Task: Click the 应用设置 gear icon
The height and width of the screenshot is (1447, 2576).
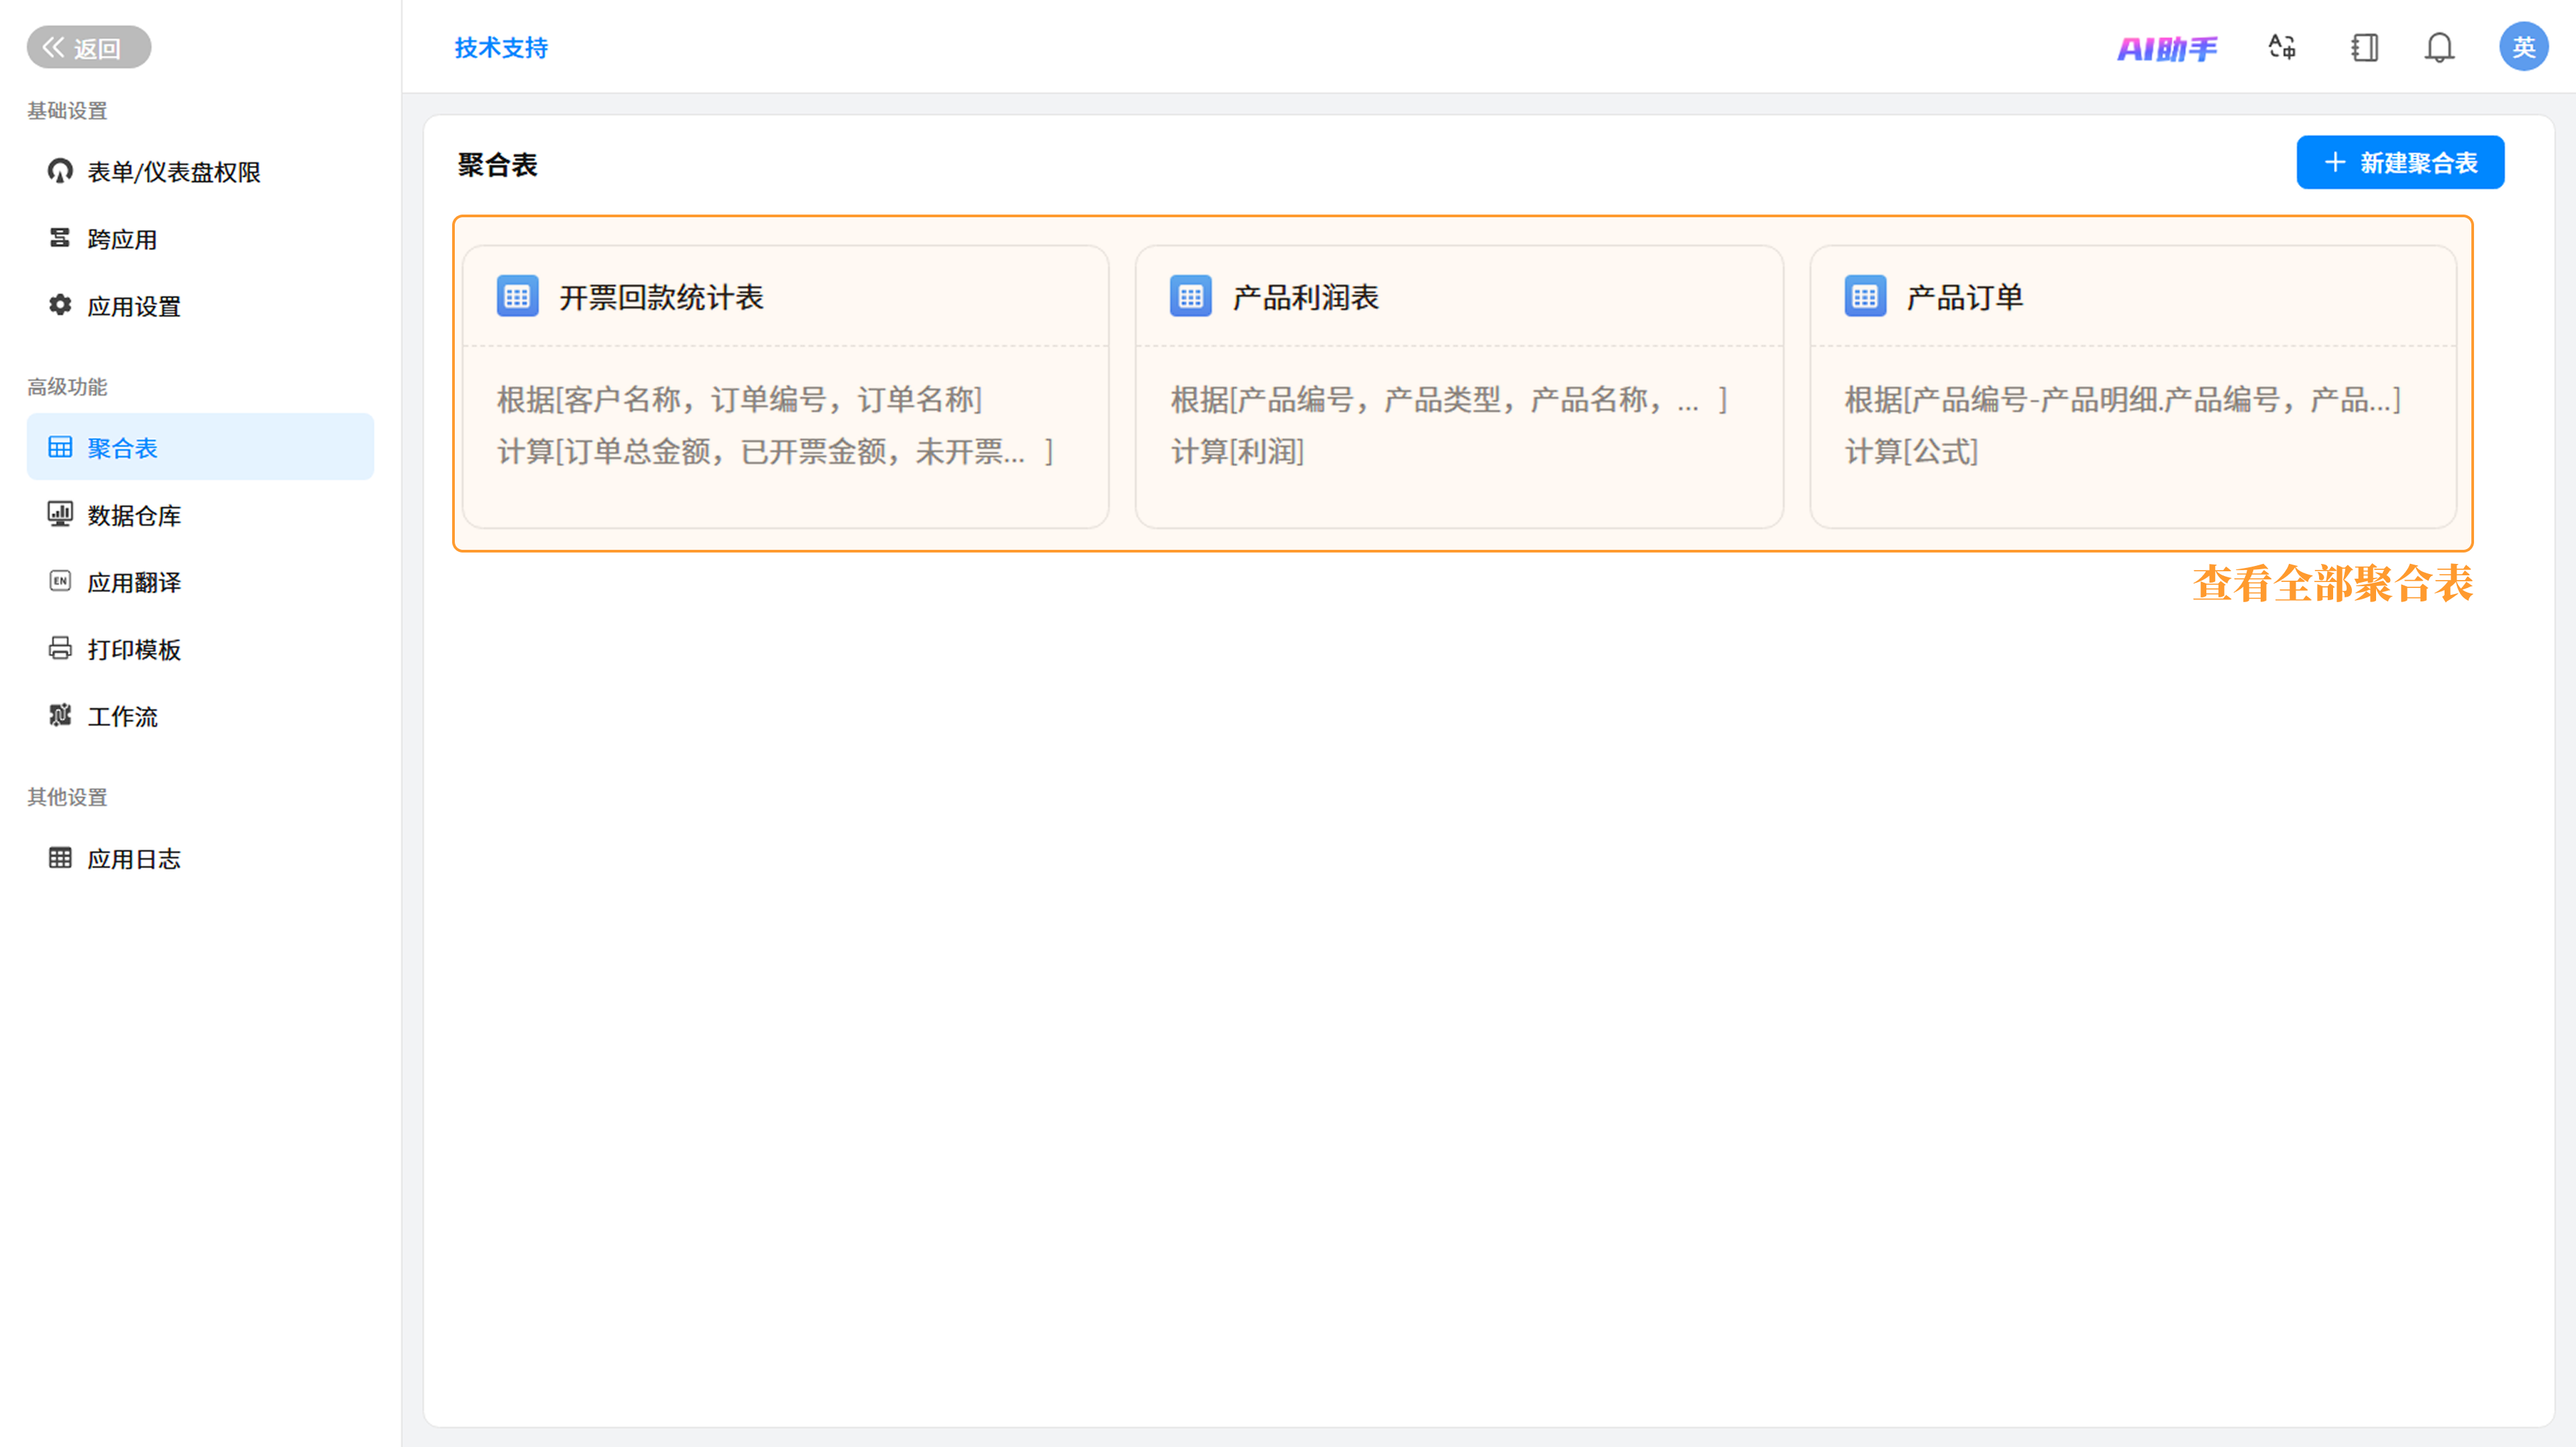Action: click(60, 305)
